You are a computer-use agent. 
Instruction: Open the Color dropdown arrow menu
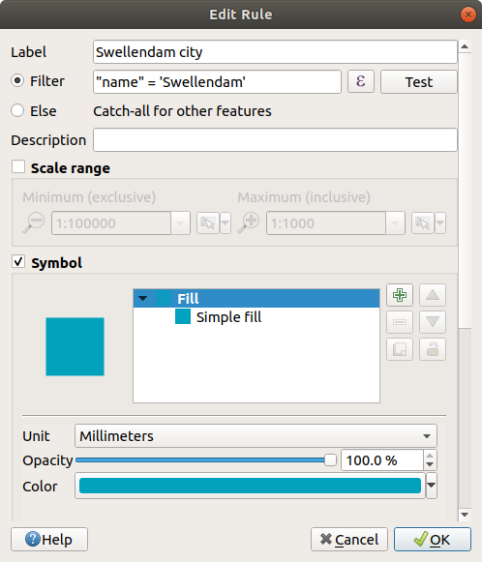pyautogui.click(x=432, y=486)
